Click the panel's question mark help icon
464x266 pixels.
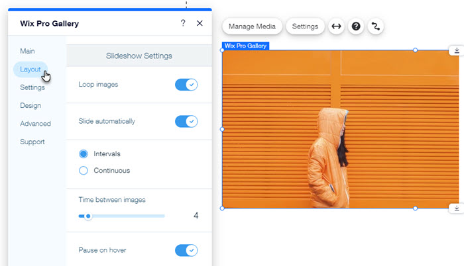coord(183,23)
